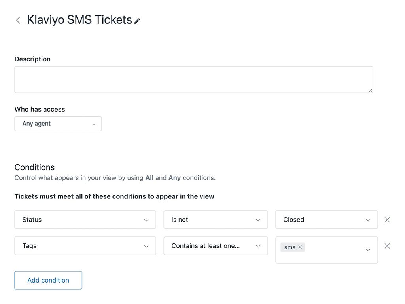405x304 pixels.
Task: Remove the sms tag chip
Action: tap(300, 247)
